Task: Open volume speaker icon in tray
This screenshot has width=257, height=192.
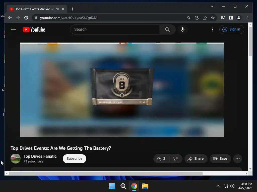Action: (232, 186)
